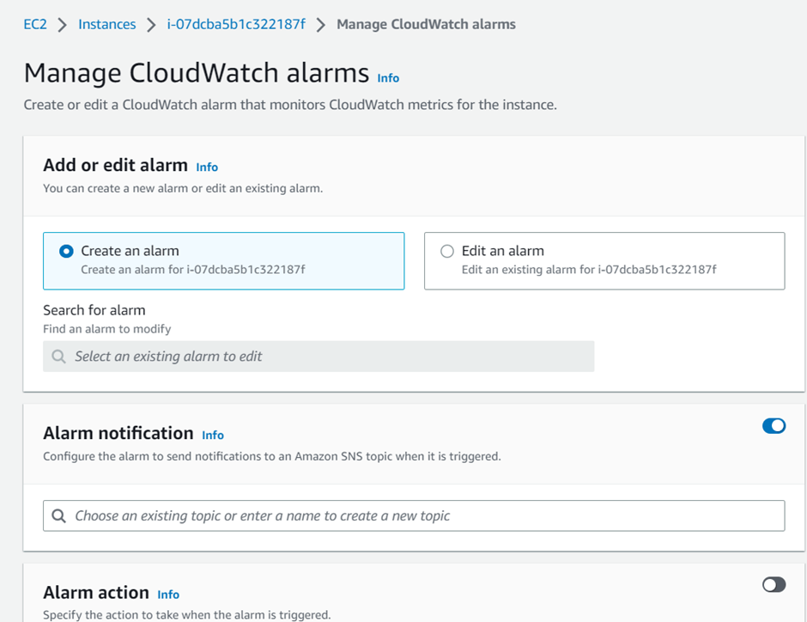This screenshot has height=622, width=807.
Task: Click the magnifier icon in the SNS topic field
Action: tap(58, 516)
